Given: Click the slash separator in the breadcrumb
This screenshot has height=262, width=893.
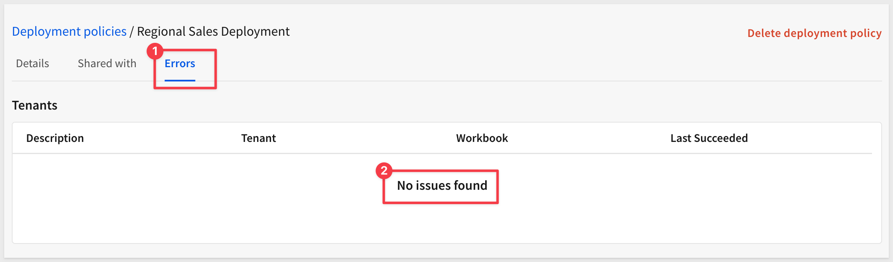Looking at the screenshot, I should tap(131, 31).
